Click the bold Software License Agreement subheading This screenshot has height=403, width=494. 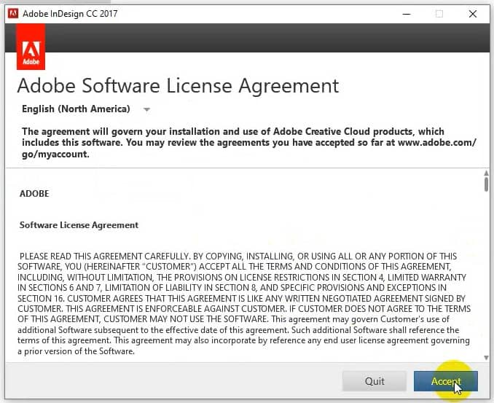(79, 225)
